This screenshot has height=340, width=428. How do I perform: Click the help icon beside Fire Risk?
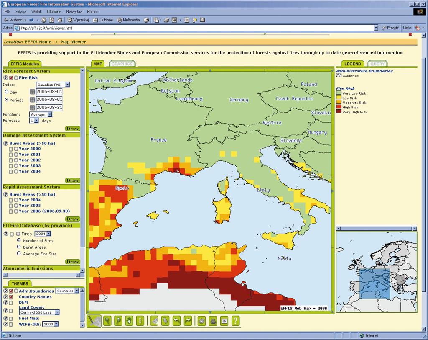[5, 78]
